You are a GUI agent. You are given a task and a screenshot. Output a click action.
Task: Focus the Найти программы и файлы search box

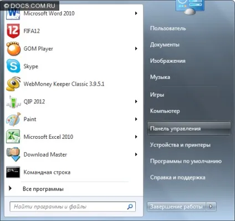click(x=73, y=207)
